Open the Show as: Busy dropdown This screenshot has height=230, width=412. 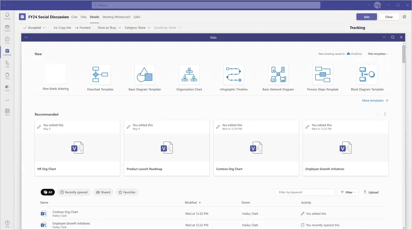(109, 28)
